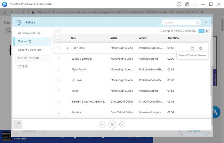This screenshot has width=224, height=143.
Task: Click the Album column header
Action: point(143,38)
